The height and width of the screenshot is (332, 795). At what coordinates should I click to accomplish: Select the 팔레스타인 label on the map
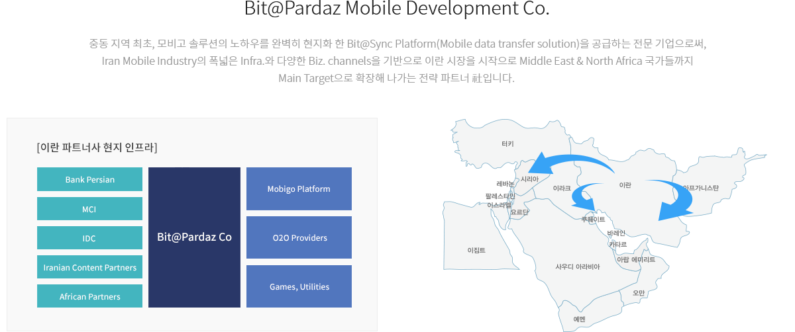tap(500, 196)
